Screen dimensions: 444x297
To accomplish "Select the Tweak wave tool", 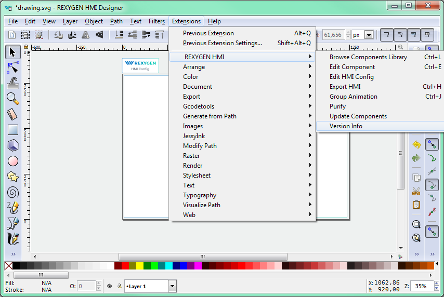I will 13,83.
